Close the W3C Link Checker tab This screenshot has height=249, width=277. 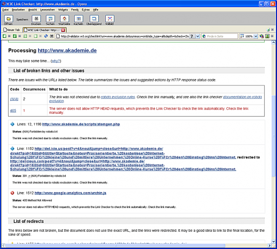[x=63, y=30]
